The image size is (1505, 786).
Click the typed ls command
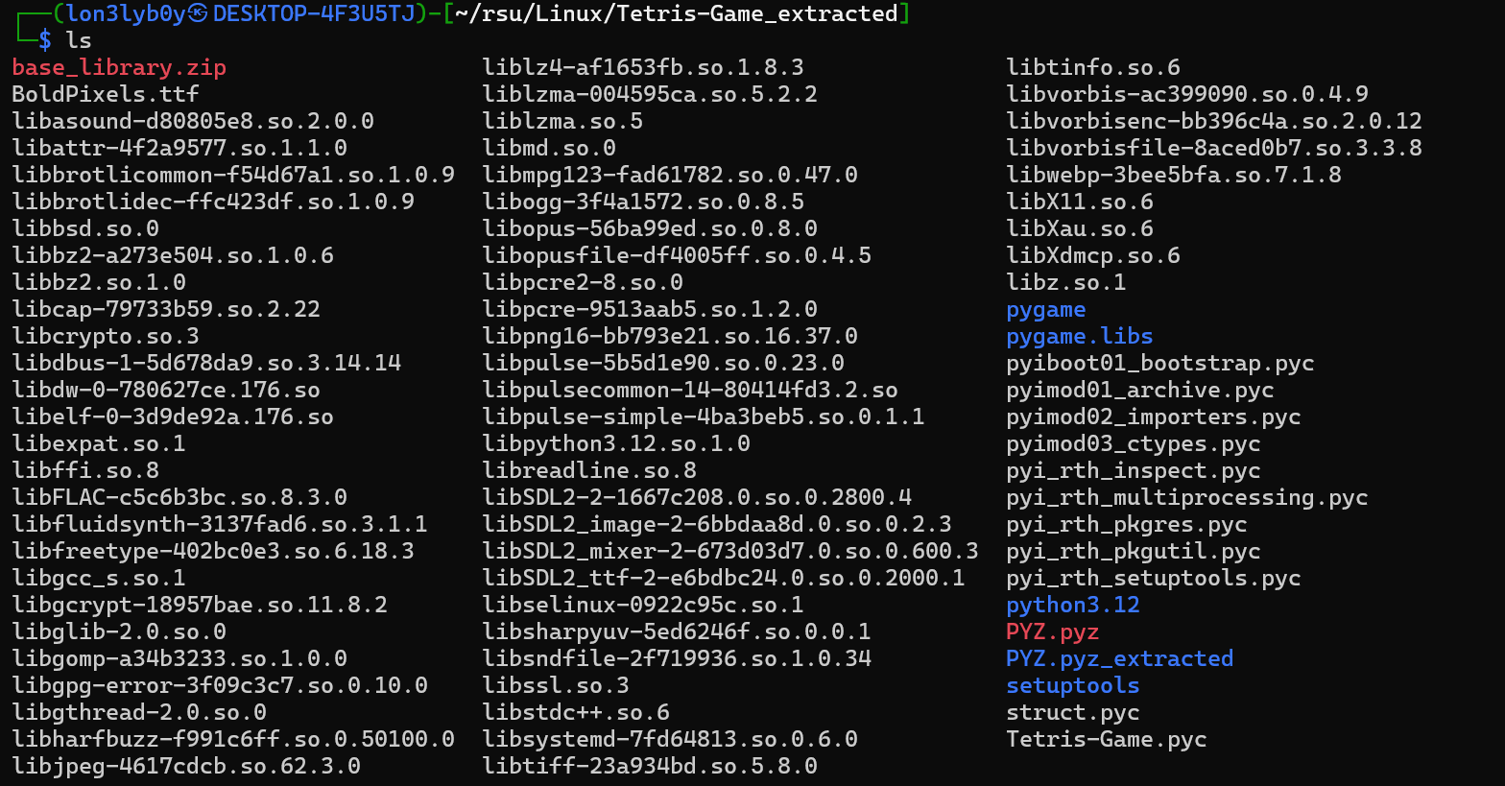[x=79, y=40]
